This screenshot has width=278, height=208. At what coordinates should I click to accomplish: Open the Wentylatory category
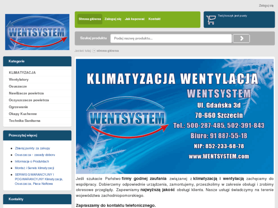(x=19, y=79)
